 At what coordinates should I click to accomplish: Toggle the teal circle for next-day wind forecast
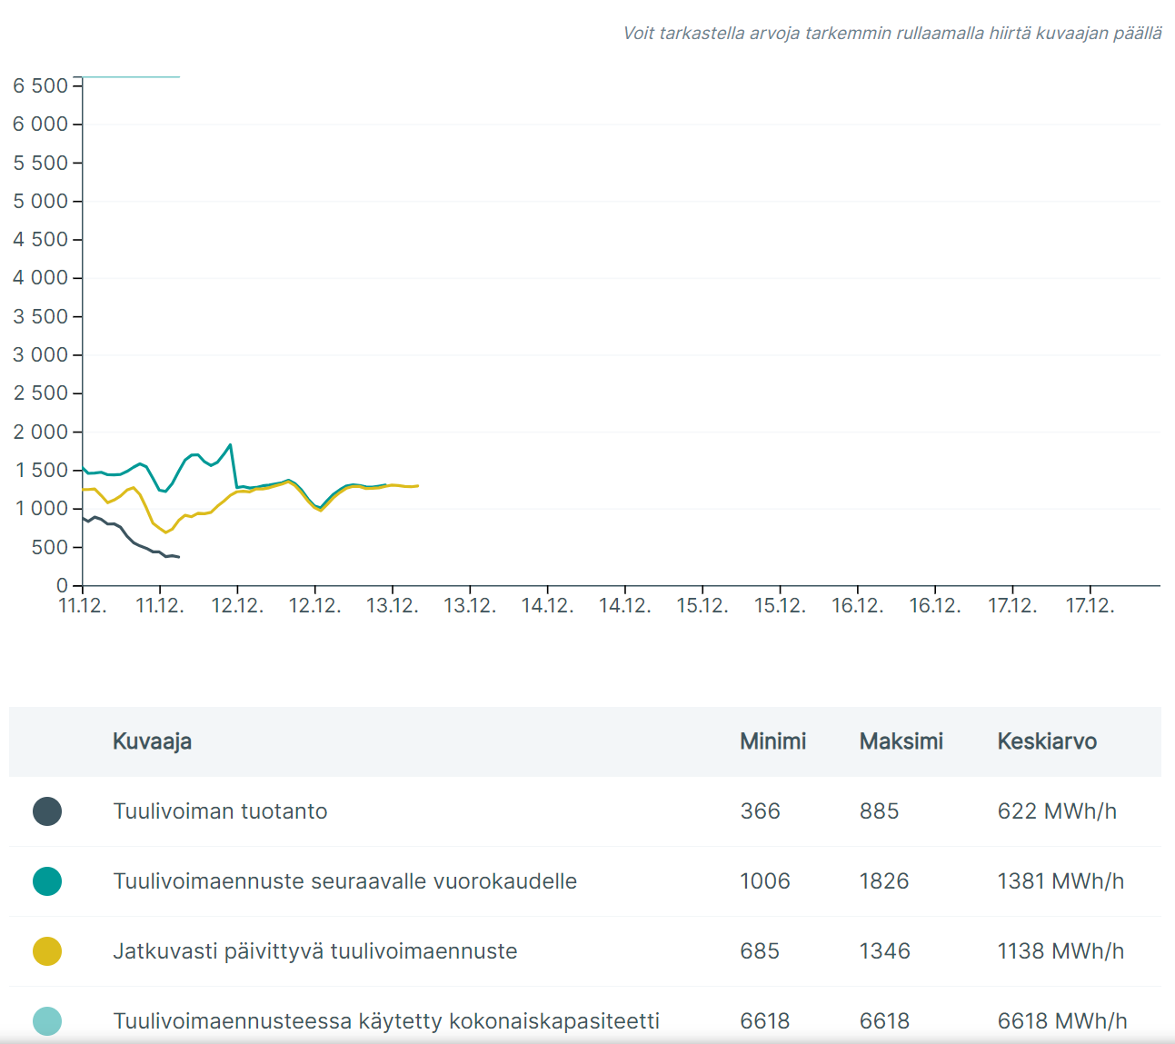47,881
